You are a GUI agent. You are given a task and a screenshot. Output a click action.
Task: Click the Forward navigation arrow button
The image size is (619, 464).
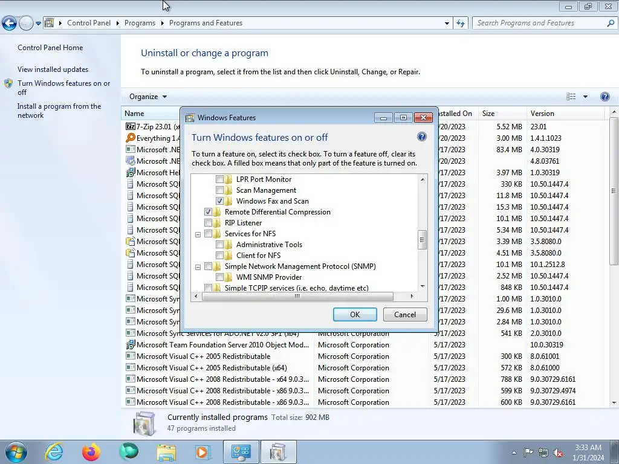(x=26, y=24)
